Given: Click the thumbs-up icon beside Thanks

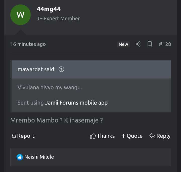Looking at the screenshot, I should point(93,136).
